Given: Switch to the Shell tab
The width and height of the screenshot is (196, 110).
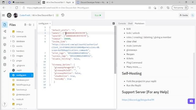Looking at the screenshot, I should 130,24.
